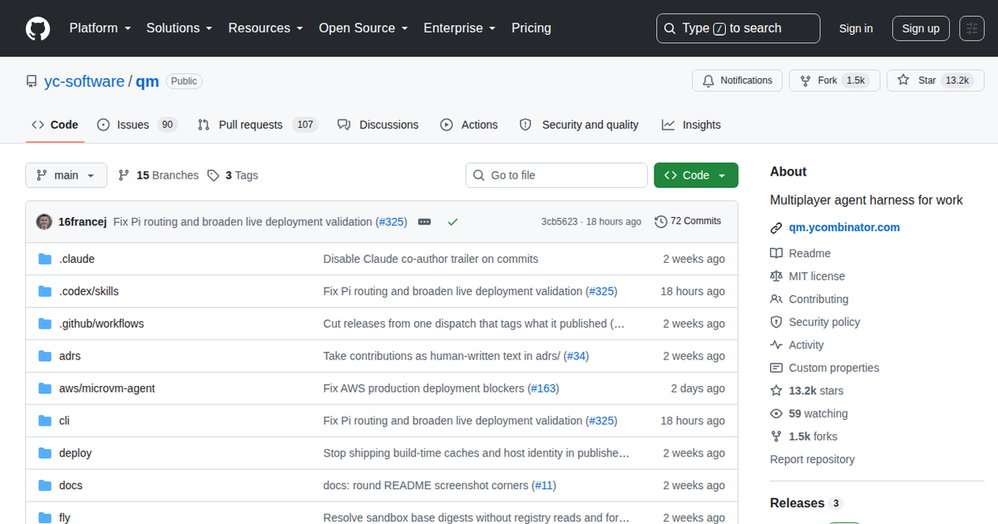This screenshot has width=998, height=524.
Task: Go to GitHub home via Octocat logo
Action: pyautogui.click(x=37, y=28)
